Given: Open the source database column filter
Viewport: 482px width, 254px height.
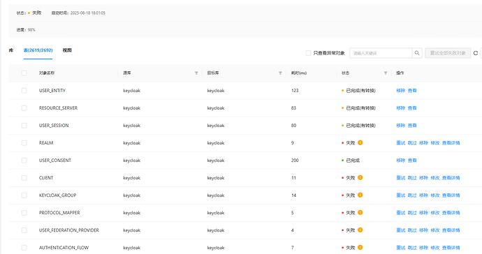Looking at the screenshot, I should click(x=196, y=73).
